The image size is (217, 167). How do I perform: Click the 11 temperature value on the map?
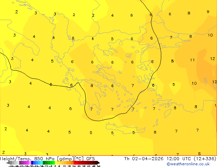(x=192, y=60)
